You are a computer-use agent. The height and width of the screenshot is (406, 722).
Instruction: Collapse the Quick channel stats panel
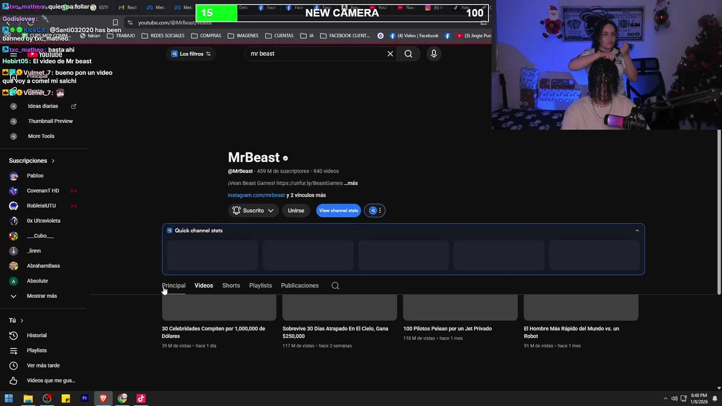tap(637, 230)
